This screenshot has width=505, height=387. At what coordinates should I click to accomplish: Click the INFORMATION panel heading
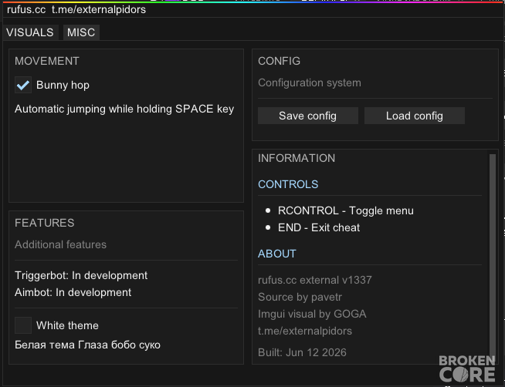tap(297, 158)
